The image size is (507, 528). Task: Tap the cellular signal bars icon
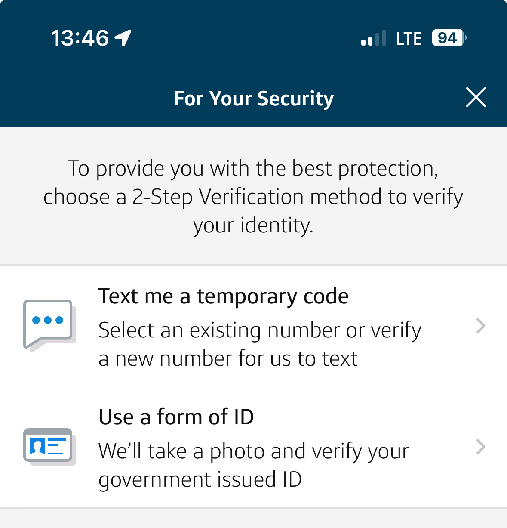point(373,38)
